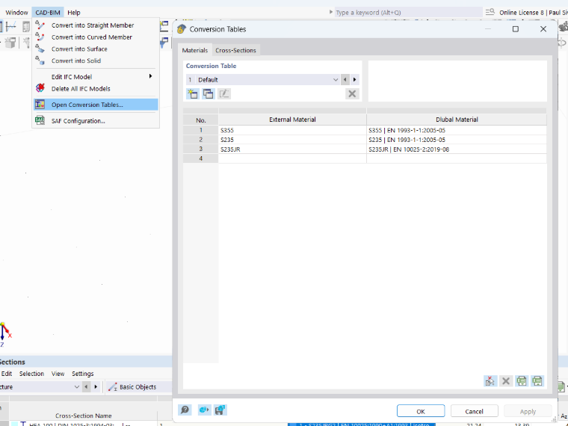Click the External Material column header
Image resolution: width=568 pixels, height=426 pixels.
click(x=292, y=120)
